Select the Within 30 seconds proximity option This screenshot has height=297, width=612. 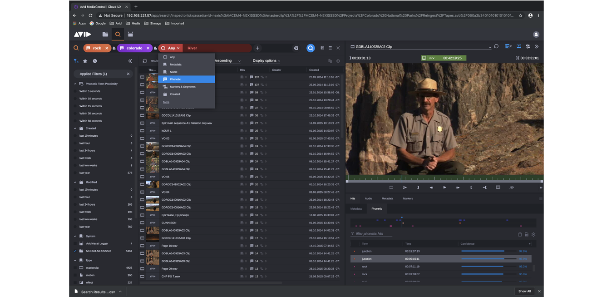pyautogui.click(x=90, y=114)
